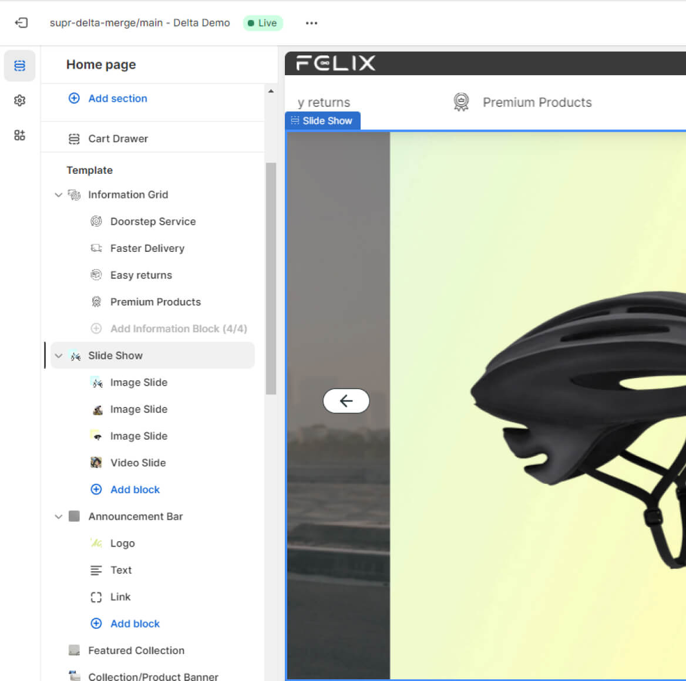Click the exit editor icon

coord(21,23)
